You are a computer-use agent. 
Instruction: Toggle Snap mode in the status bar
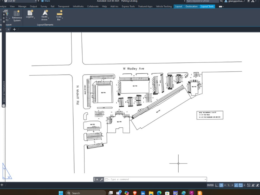(221, 185)
